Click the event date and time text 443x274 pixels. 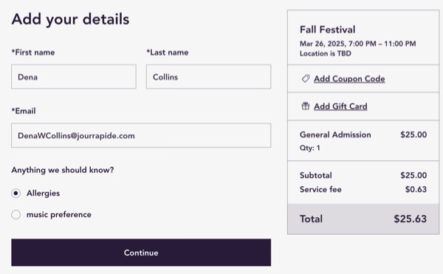point(357,44)
